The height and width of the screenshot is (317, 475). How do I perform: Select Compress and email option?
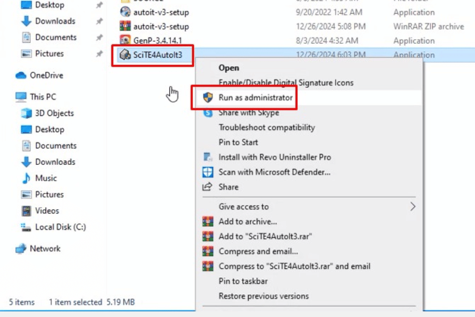[x=258, y=251]
